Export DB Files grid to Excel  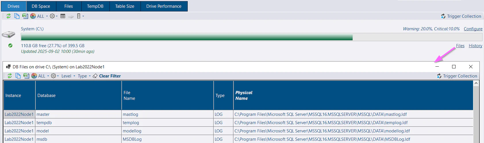26,76
